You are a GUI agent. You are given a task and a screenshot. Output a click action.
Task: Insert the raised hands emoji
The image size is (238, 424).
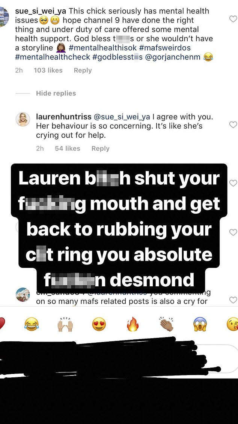(65, 324)
